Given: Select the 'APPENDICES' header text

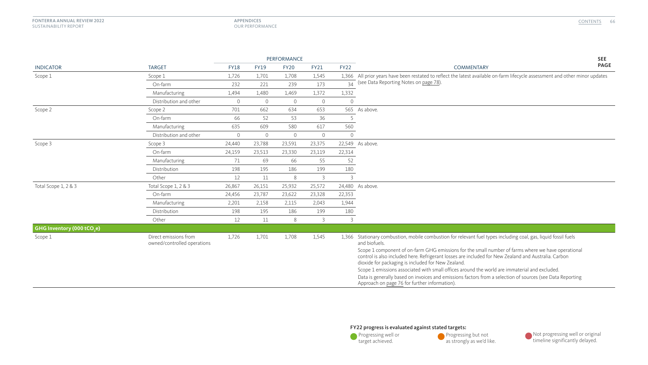Looking at the screenshot, I should click(248, 21).
